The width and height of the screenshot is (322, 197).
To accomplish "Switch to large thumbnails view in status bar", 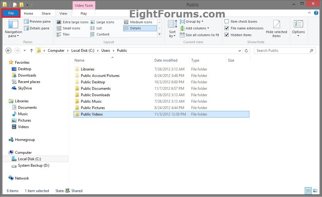I will coord(315,191).
